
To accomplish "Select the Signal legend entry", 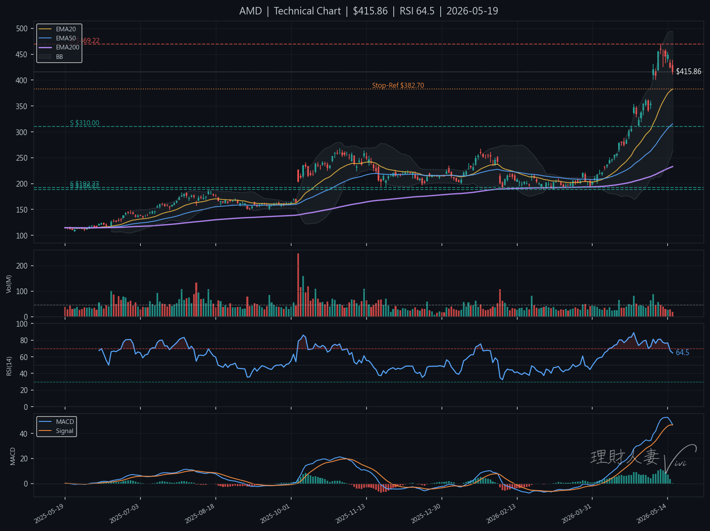I will click(x=56, y=431).
